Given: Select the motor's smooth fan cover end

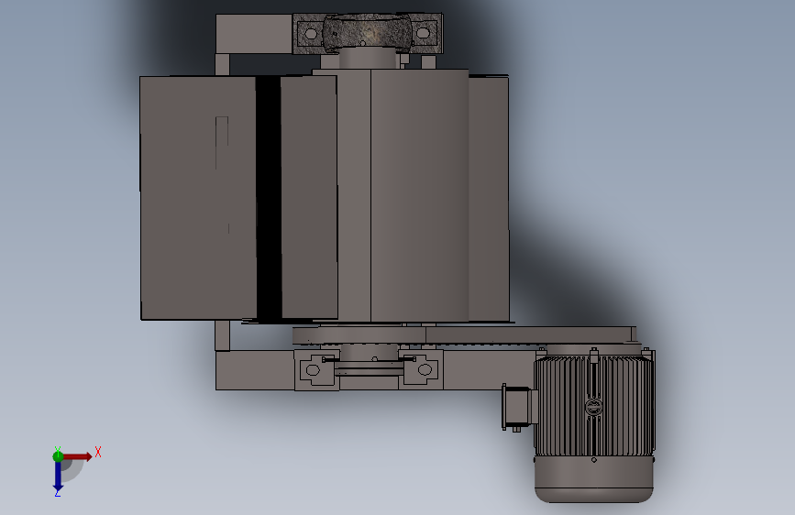Looking at the screenshot, I should click(x=594, y=479).
